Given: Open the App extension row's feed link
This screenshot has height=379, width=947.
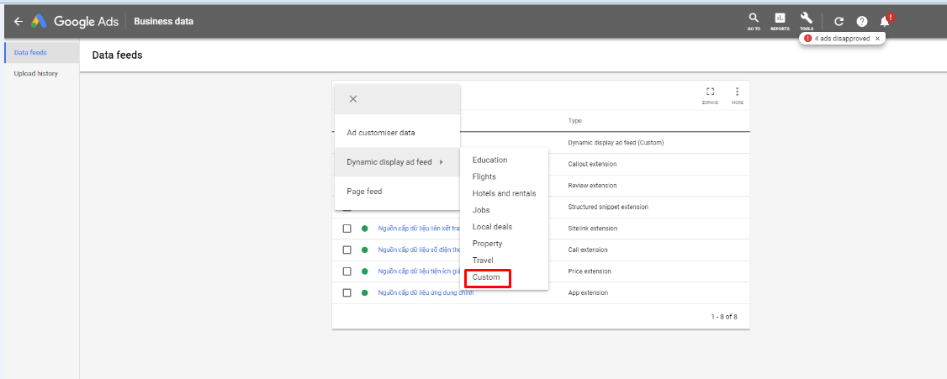Looking at the screenshot, I should click(x=426, y=292).
